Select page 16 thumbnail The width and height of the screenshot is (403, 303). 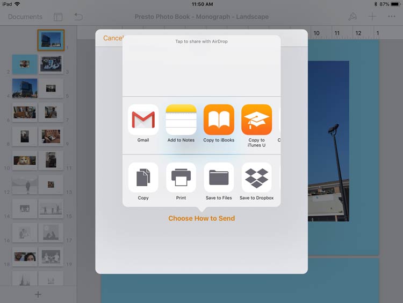[x=25, y=232]
